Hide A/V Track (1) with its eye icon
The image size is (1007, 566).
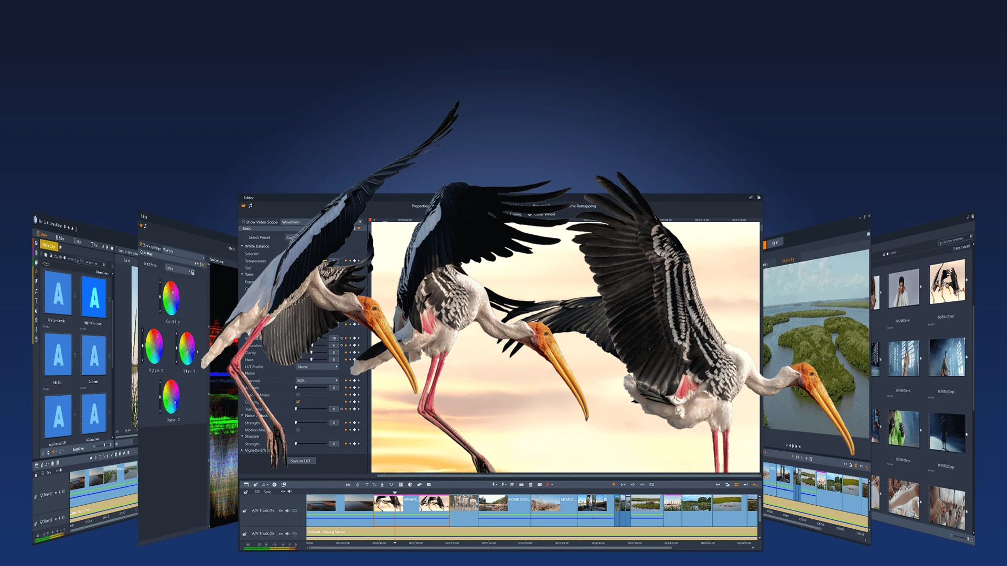(x=281, y=510)
